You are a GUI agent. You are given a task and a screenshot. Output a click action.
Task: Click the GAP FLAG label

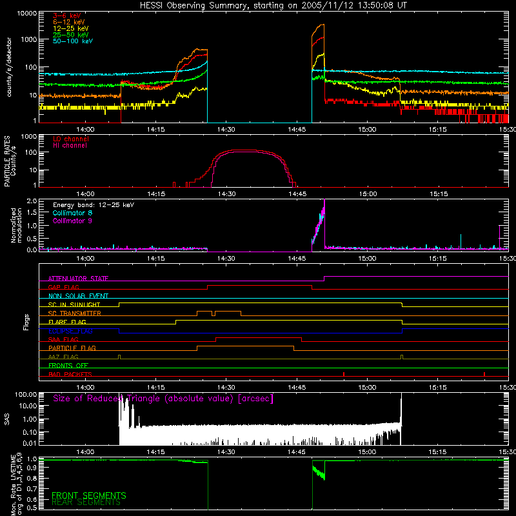click(63, 287)
